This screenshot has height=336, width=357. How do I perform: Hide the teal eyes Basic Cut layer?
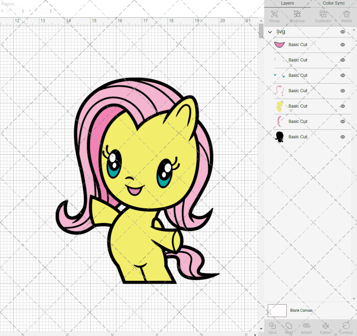pyautogui.click(x=343, y=75)
